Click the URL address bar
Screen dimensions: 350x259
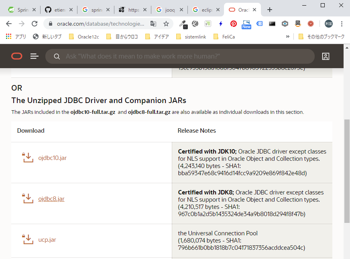pyautogui.click(x=100, y=24)
